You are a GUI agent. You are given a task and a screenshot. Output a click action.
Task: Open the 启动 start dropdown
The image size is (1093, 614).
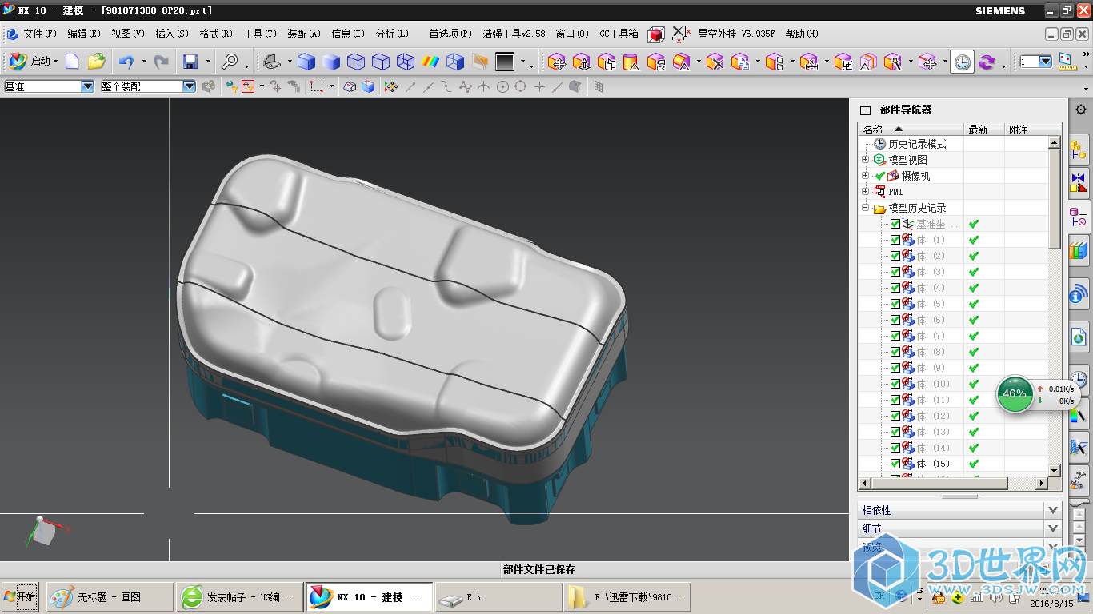pyautogui.click(x=44, y=62)
